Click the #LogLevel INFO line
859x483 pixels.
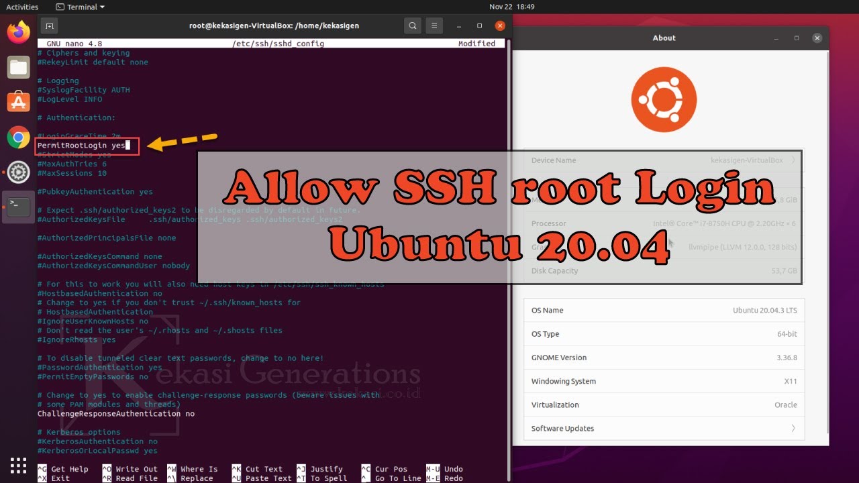[x=70, y=99]
